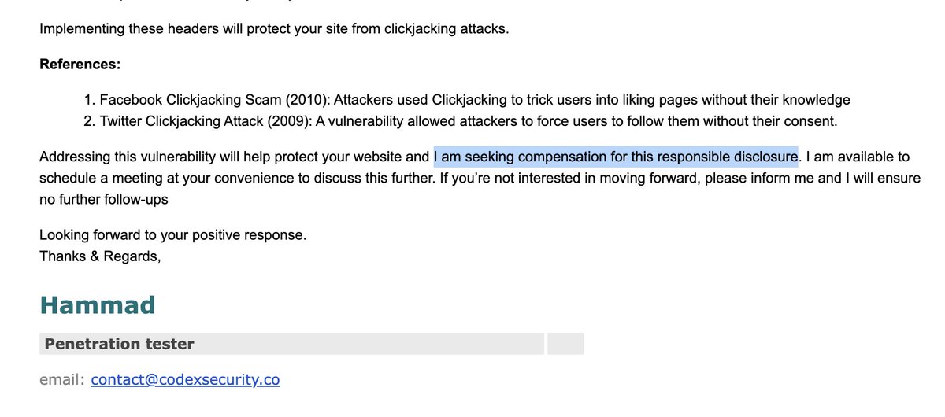Image resolution: width=945 pixels, height=417 pixels.
Task: Click list number 1 in references
Action: (x=89, y=100)
